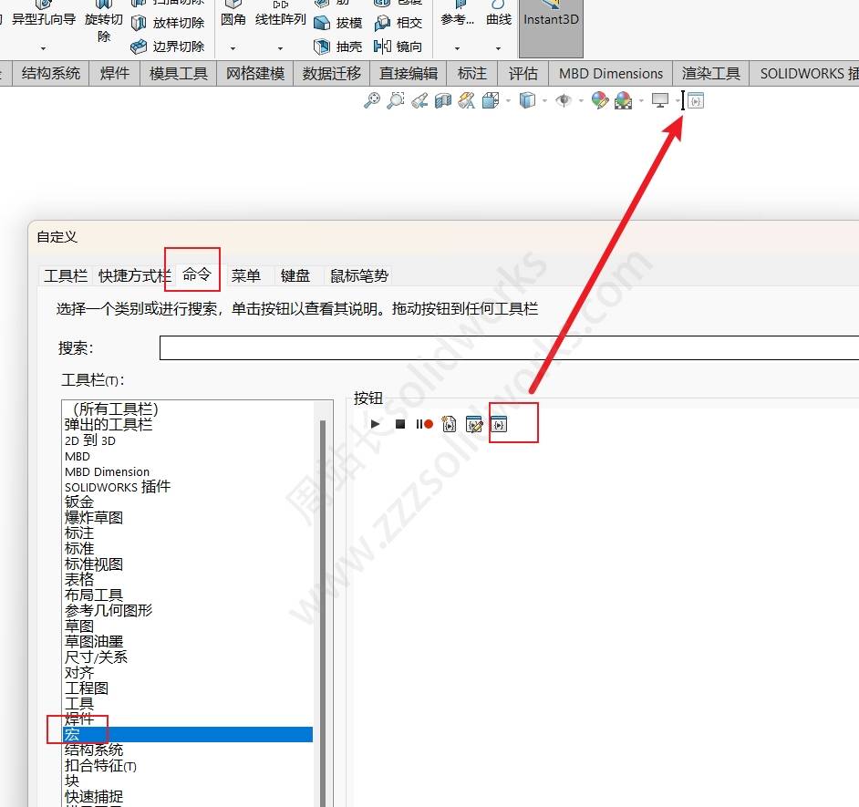The height and width of the screenshot is (807, 859).
Task: Select 钣金 in the toolbar category list
Action: click(79, 502)
